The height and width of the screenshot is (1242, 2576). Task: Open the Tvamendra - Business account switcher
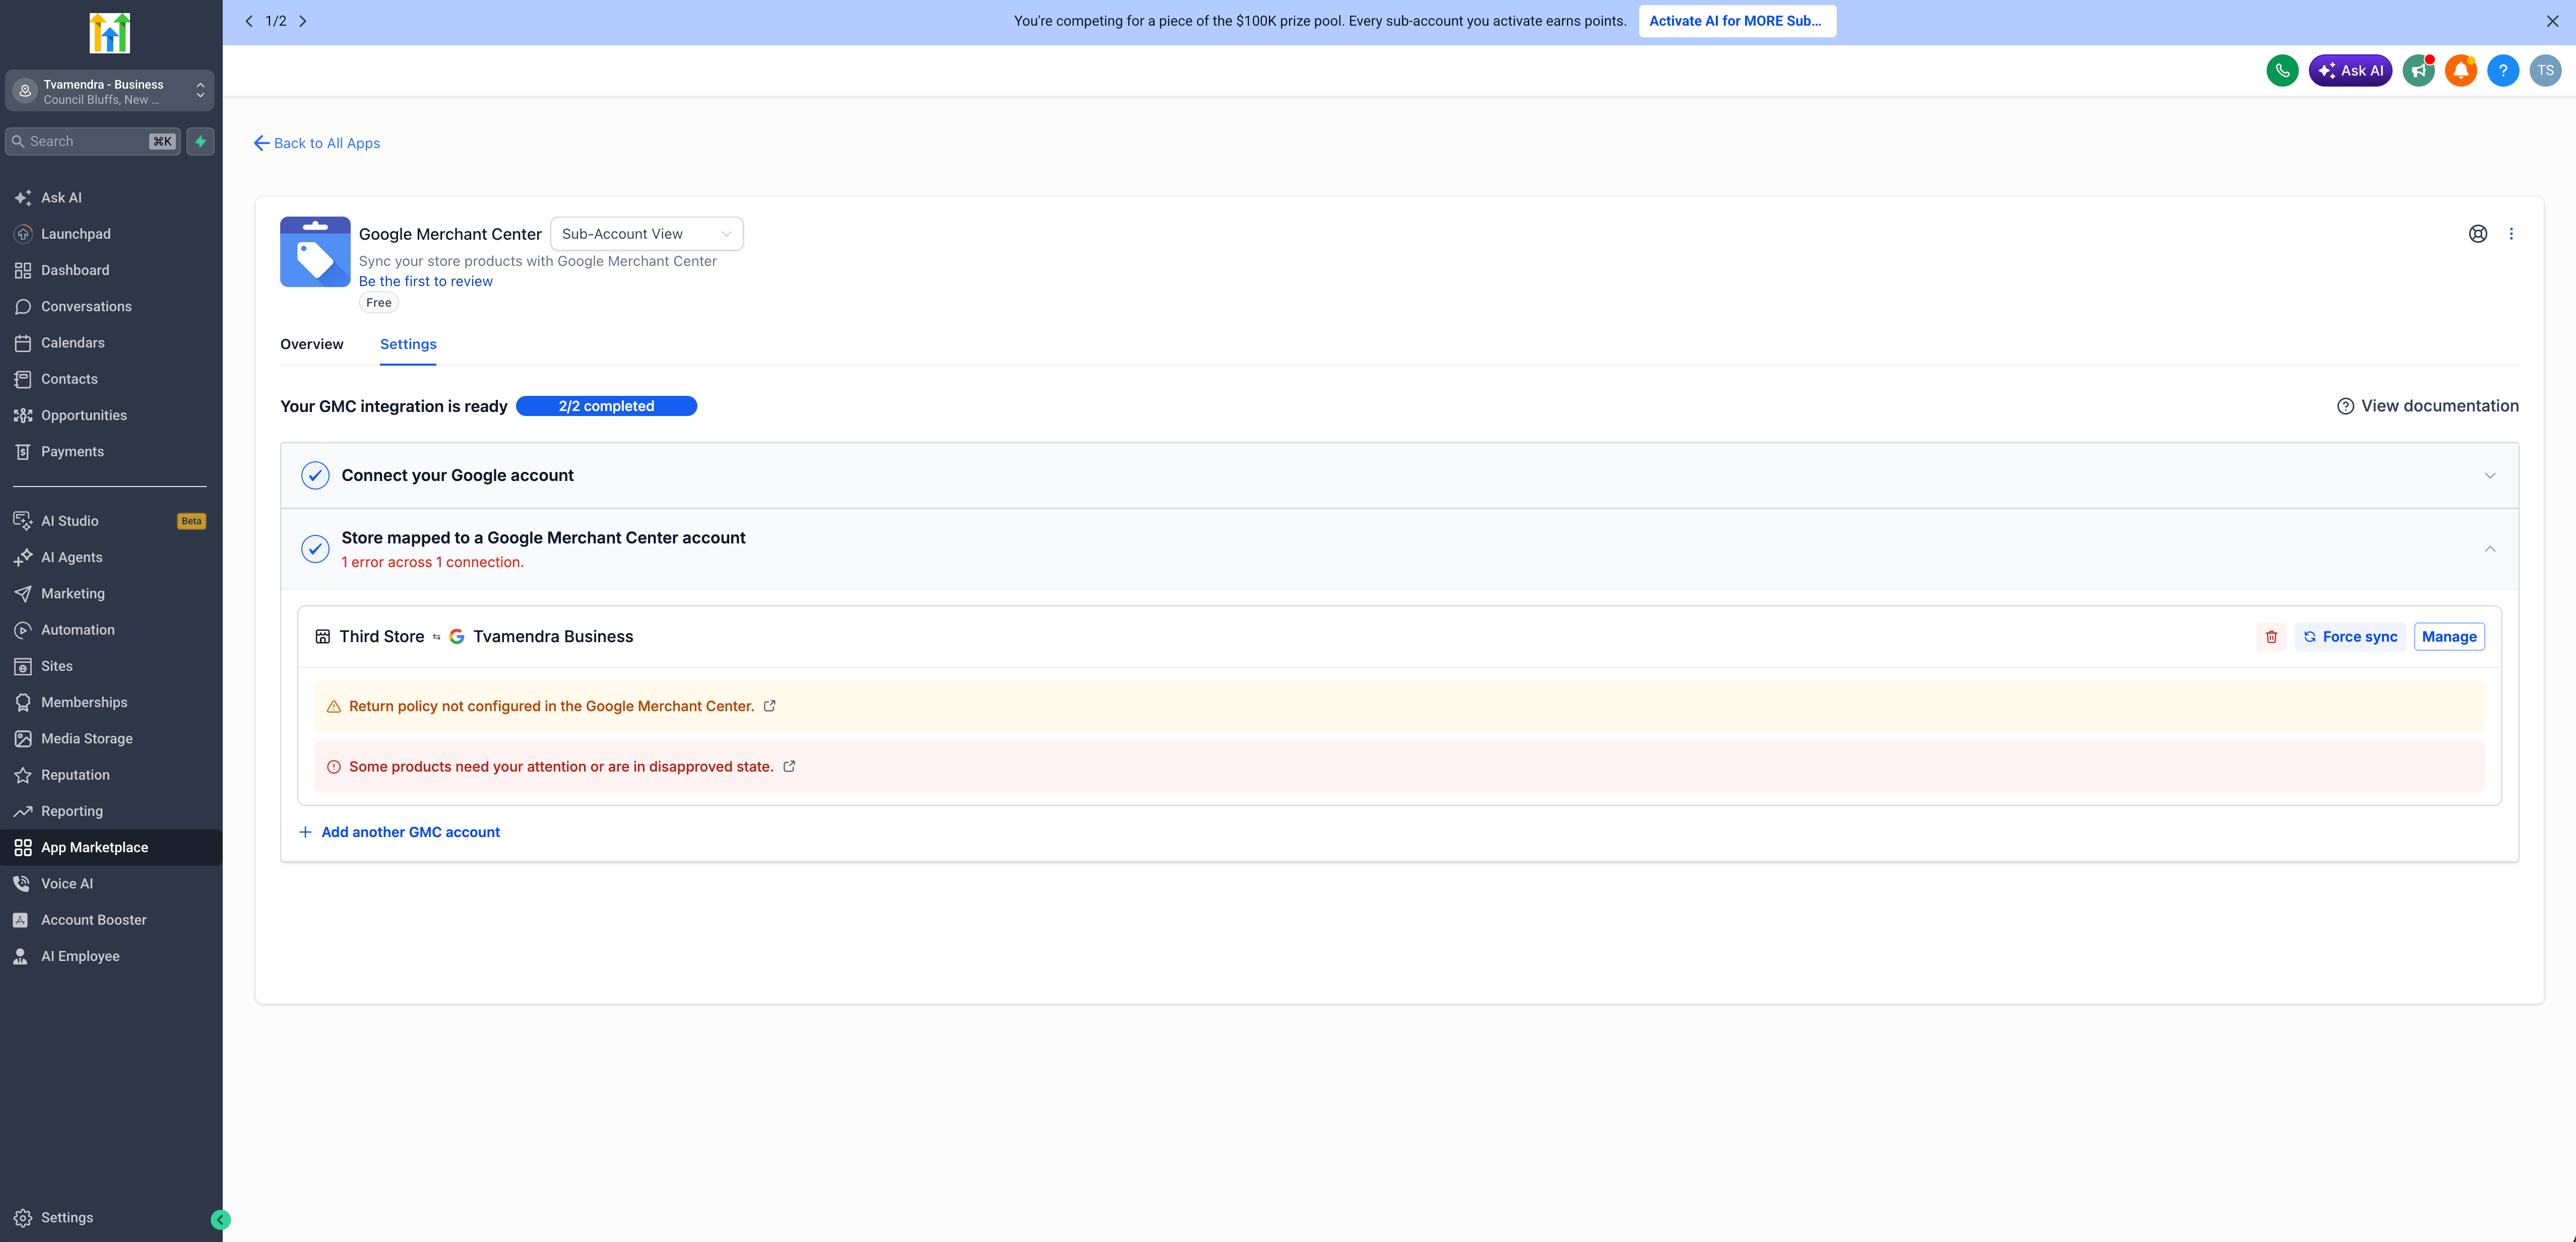click(110, 91)
